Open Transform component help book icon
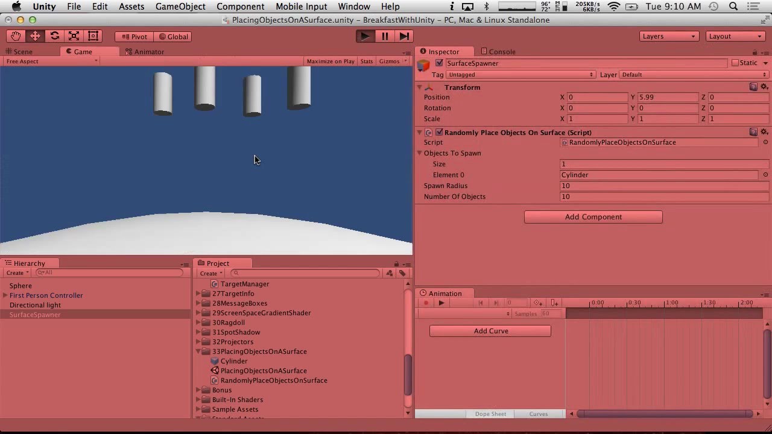Screen dimensions: 772x434 point(753,87)
